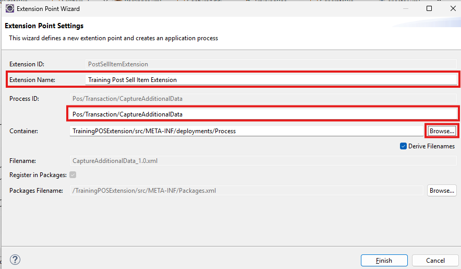Image resolution: width=461 pixels, height=269 pixels.
Task: Click the Packages Filename path field
Action: coord(246,191)
